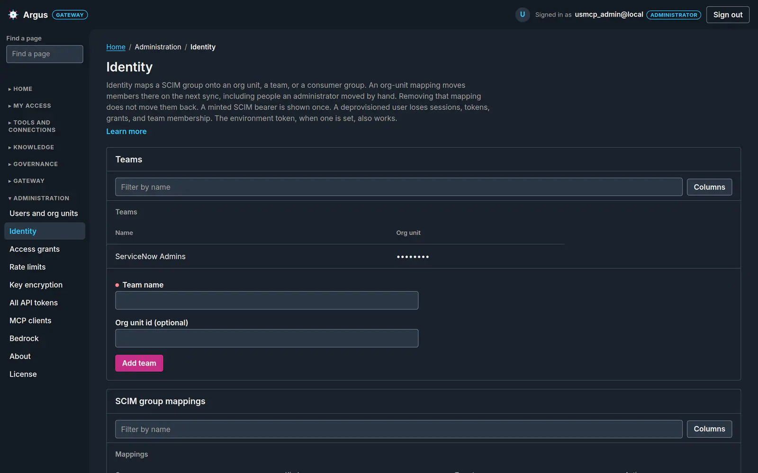Click the Argus gear logo icon

click(x=13, y=15)
